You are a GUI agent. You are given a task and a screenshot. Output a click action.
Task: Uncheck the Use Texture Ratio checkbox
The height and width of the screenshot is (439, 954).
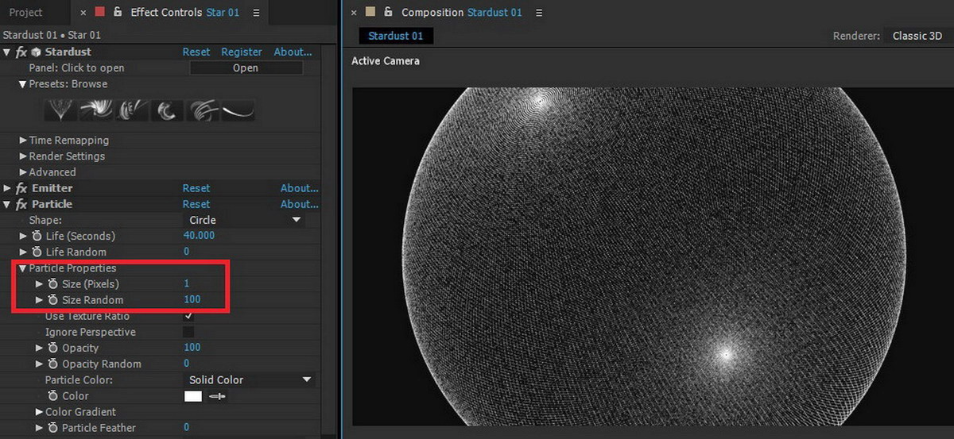click(188, 316)
